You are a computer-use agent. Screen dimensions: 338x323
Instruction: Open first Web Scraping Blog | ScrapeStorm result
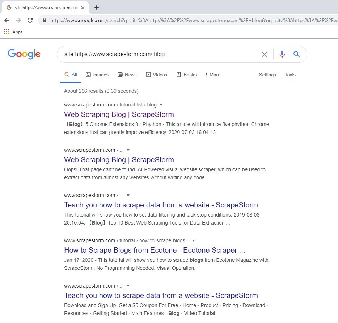[119, 114]
